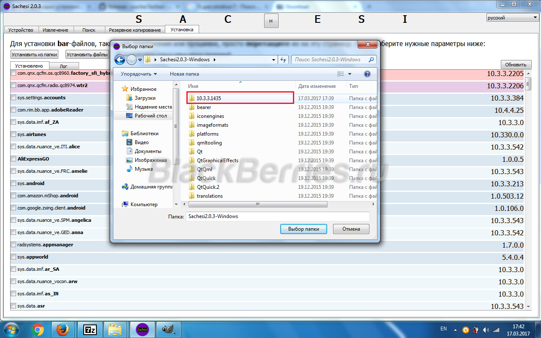The image size is (541, 338).
Task: Open 7-Zip from the taskbar
Action: (89, 329)
